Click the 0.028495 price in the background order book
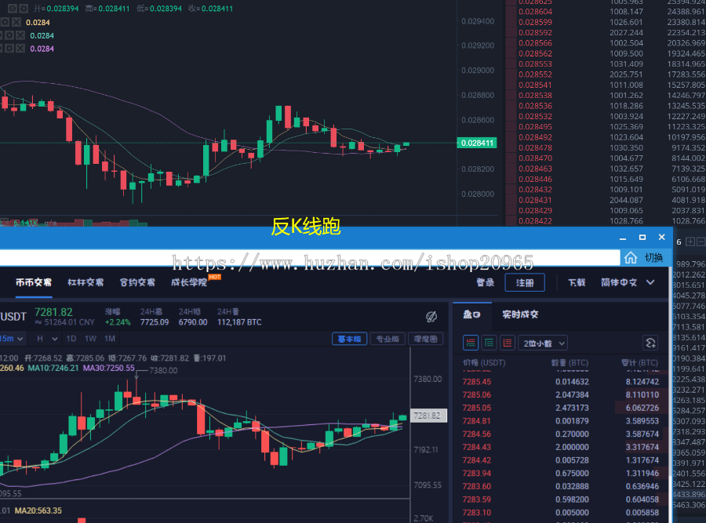 tap(535, 127)
